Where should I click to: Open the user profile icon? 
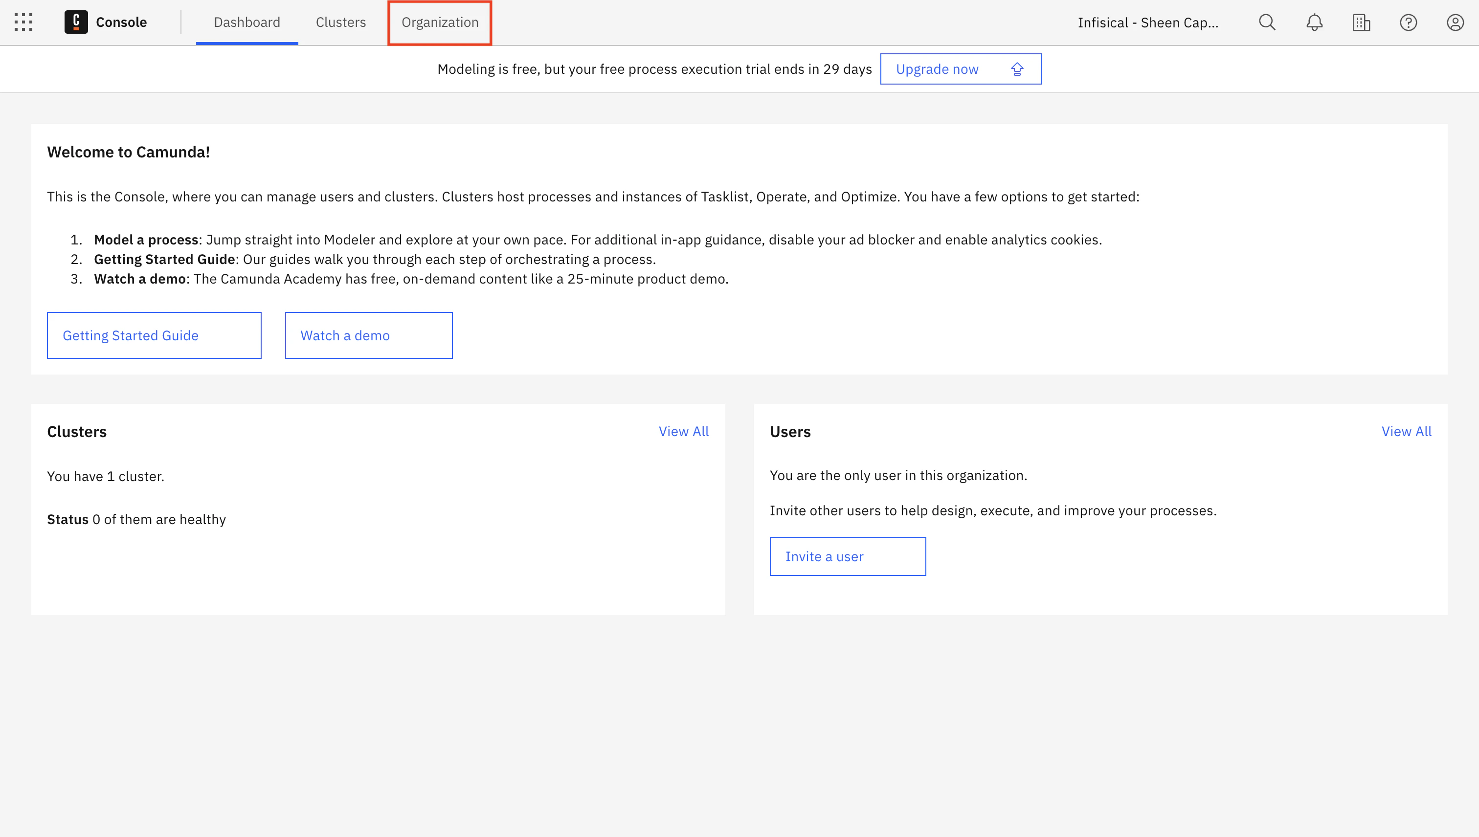click(x=1455, y=22)
